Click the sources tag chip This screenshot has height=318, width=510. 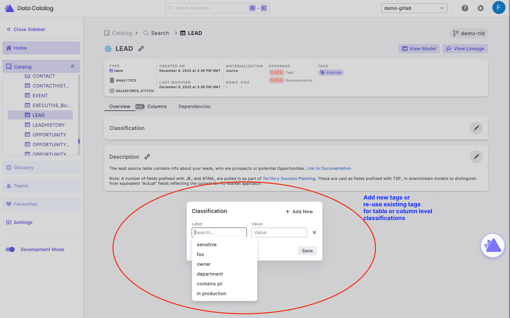331,72
